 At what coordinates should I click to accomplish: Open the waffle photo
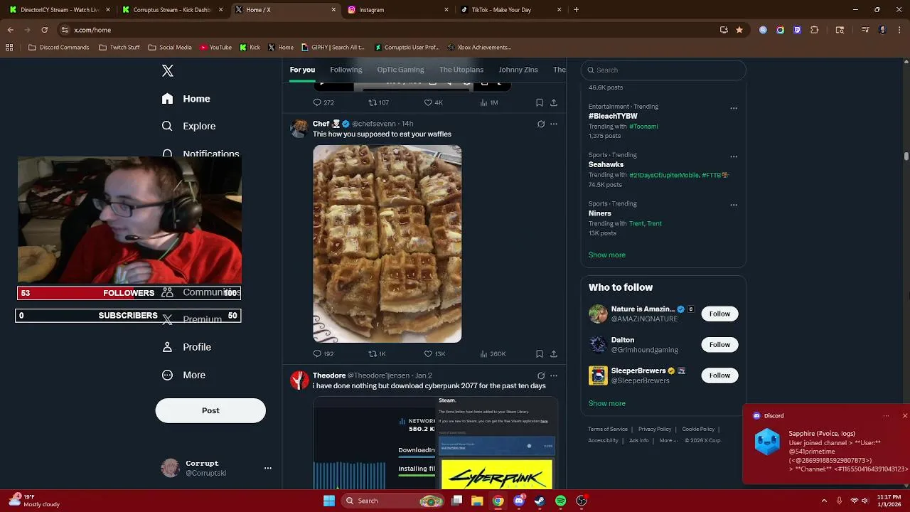click(x=387, y=244)
